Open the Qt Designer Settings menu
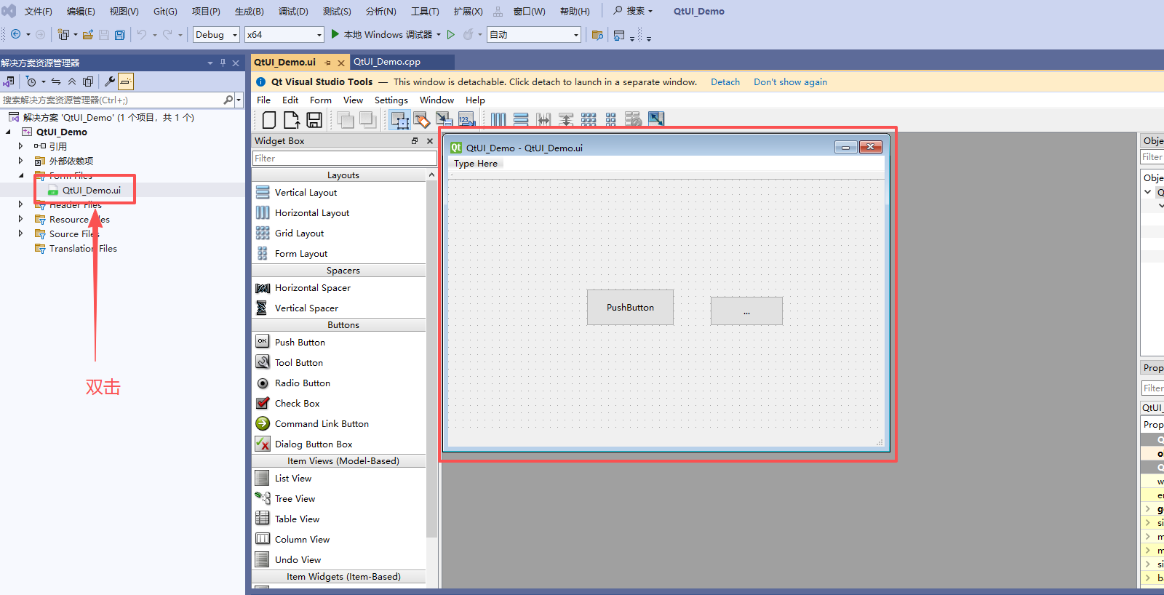 pyautogui.click(x=391, y=100)
